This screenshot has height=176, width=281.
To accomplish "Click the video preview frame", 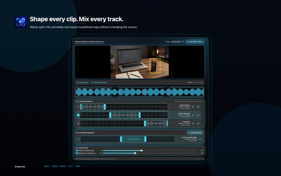I will tap(139, 62).
